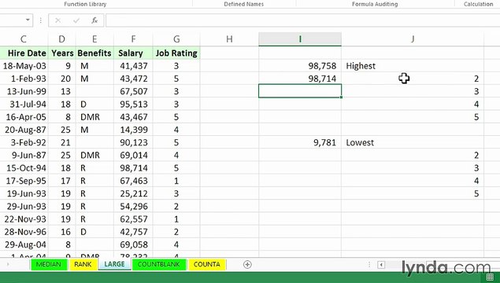Select salary cell 69,058
The width and height of the screenshot is (500, 283).
point(133,244)
